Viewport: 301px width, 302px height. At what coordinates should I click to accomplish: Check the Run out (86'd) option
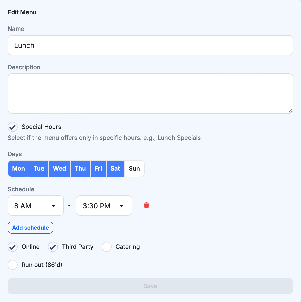pos(12,265)
